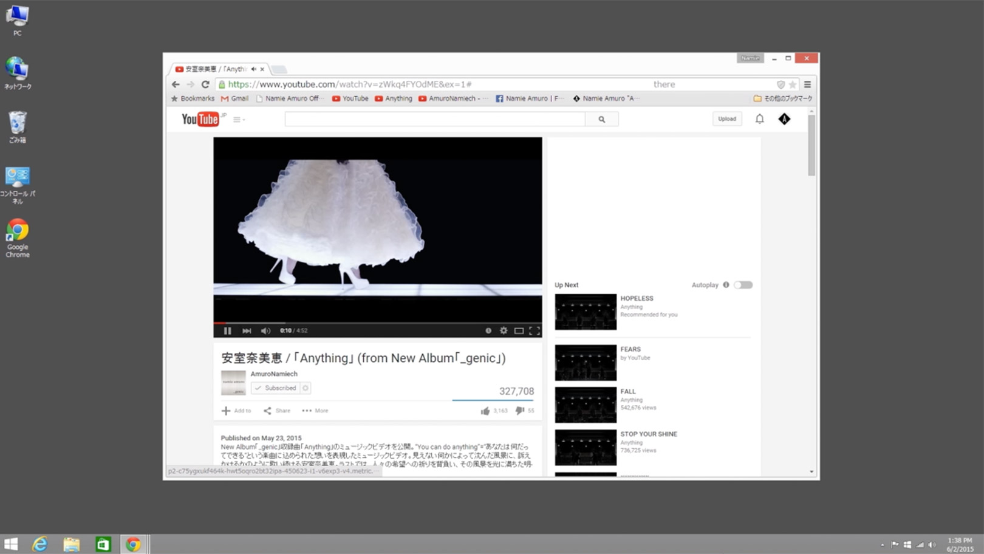Select the Google Chrome desktop icon

click(x=18, y=238)
